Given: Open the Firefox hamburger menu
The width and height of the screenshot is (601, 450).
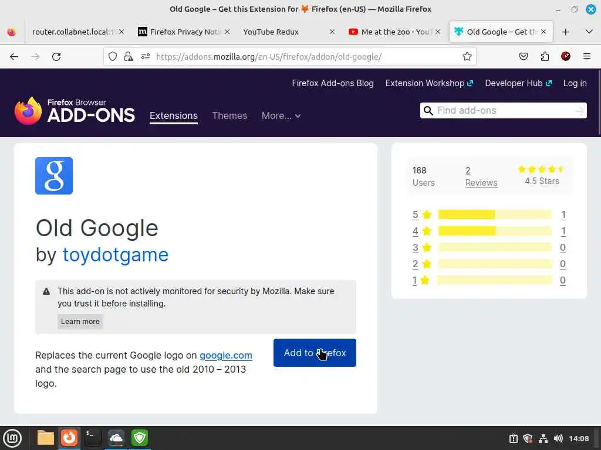Looking at the screenshot, I should pos(586,57).
